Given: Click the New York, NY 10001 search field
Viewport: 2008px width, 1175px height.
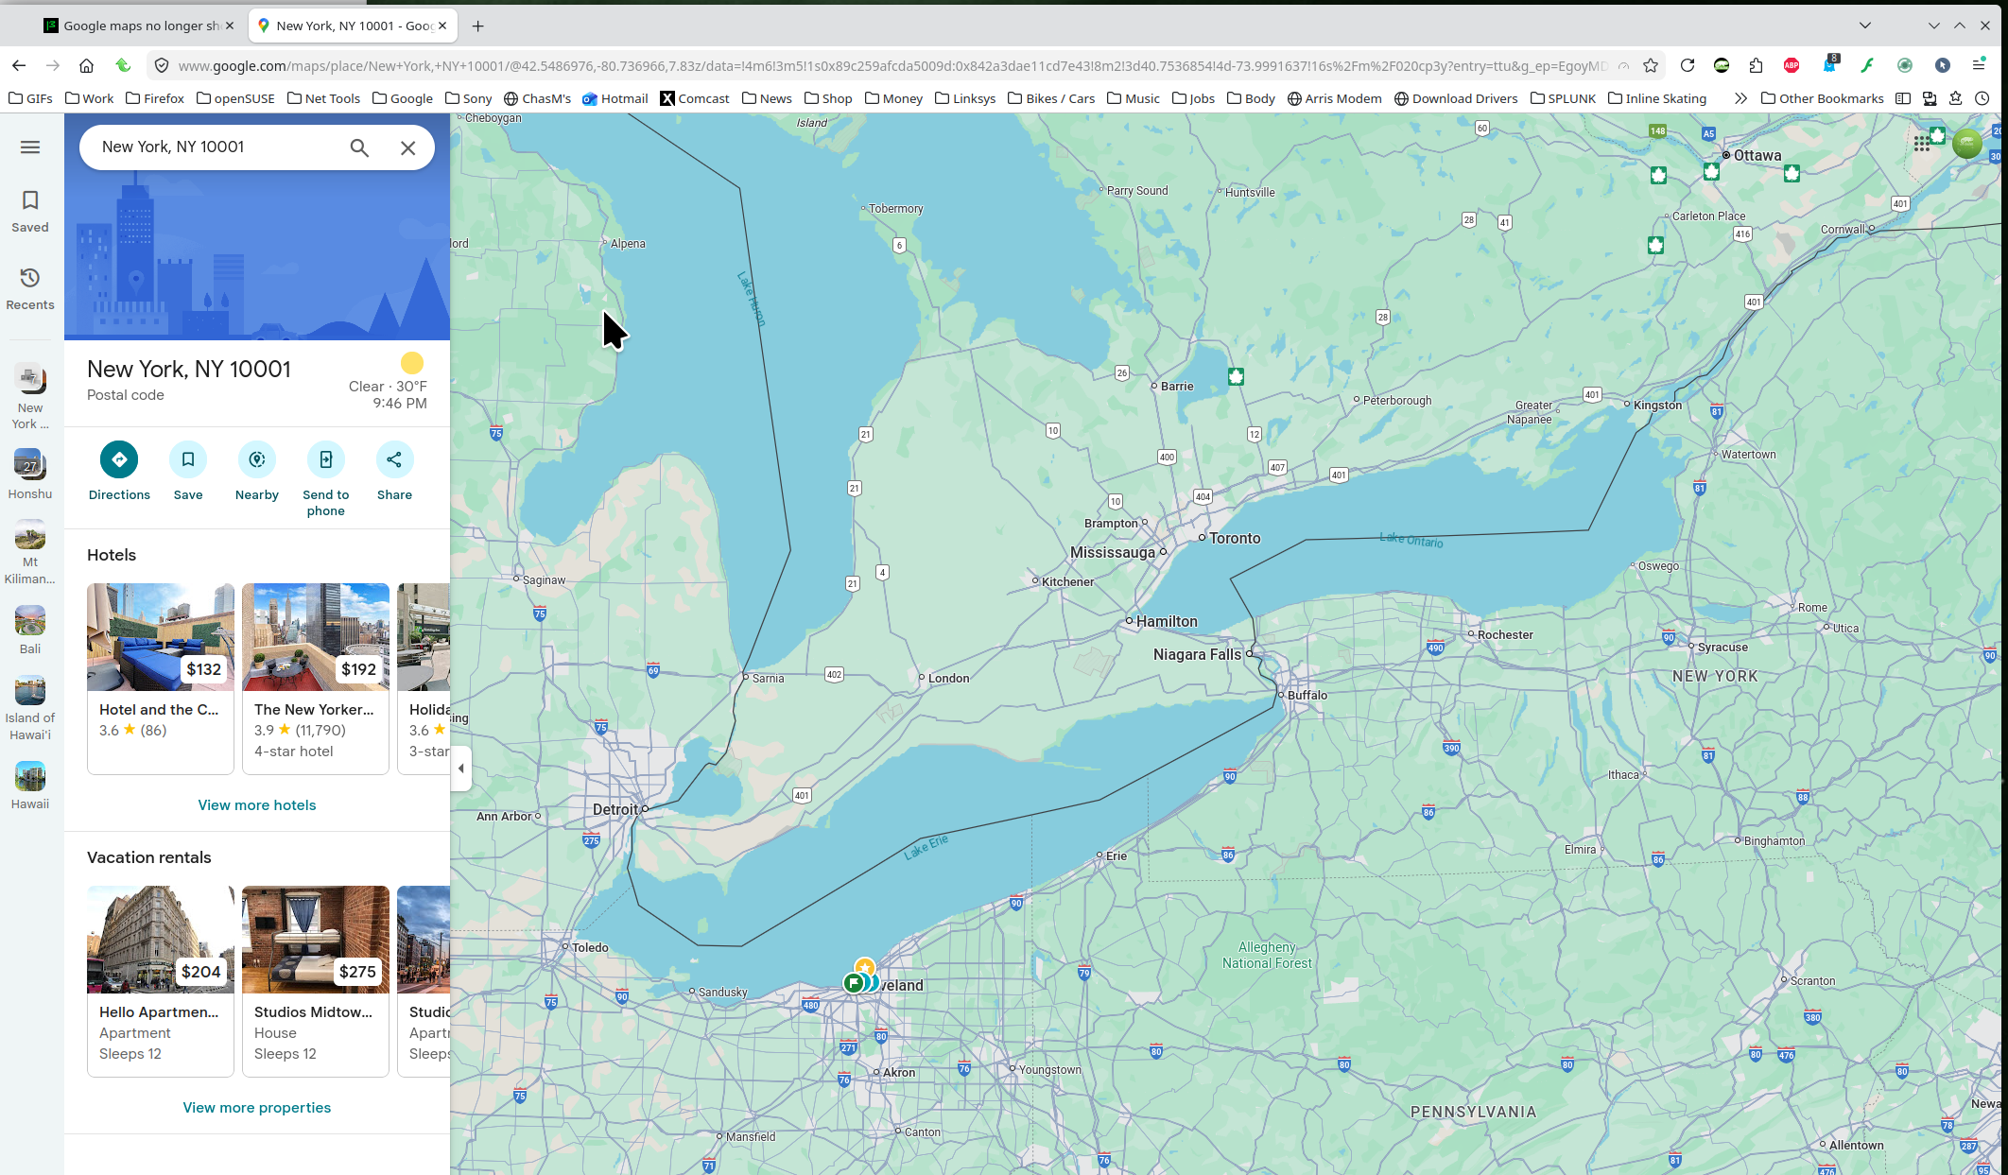Looking at the screenshot, I should tap(213, 147).
